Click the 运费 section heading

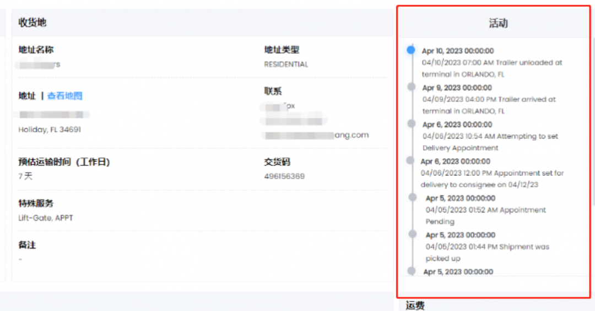[415, 306]
